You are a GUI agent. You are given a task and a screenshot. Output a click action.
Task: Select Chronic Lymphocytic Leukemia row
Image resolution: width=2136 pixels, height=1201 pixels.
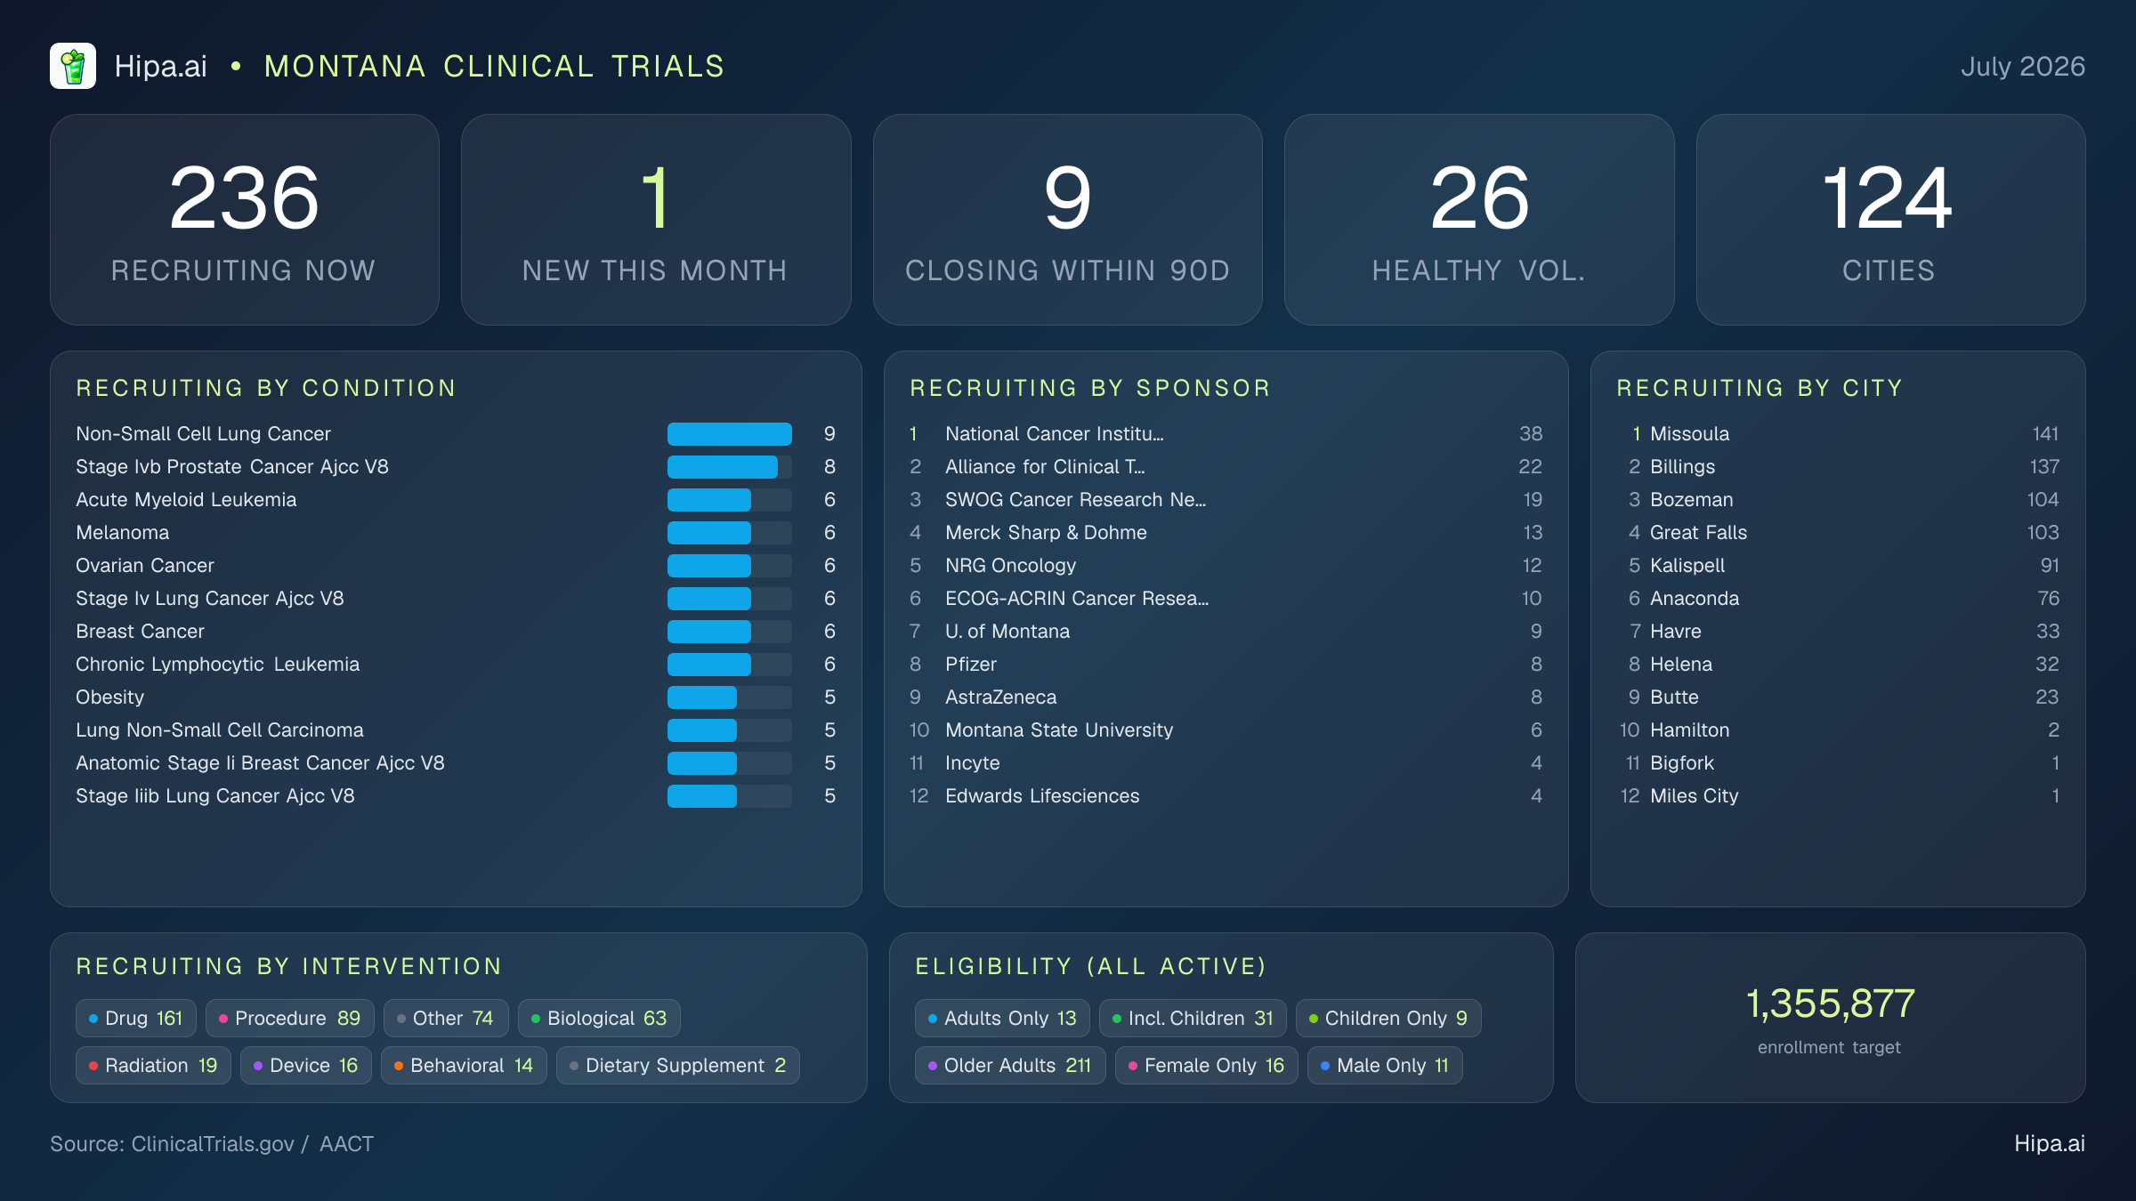coord(456,665)
